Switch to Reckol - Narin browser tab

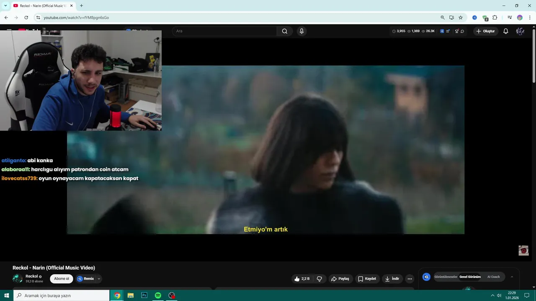tap(42, 6)
